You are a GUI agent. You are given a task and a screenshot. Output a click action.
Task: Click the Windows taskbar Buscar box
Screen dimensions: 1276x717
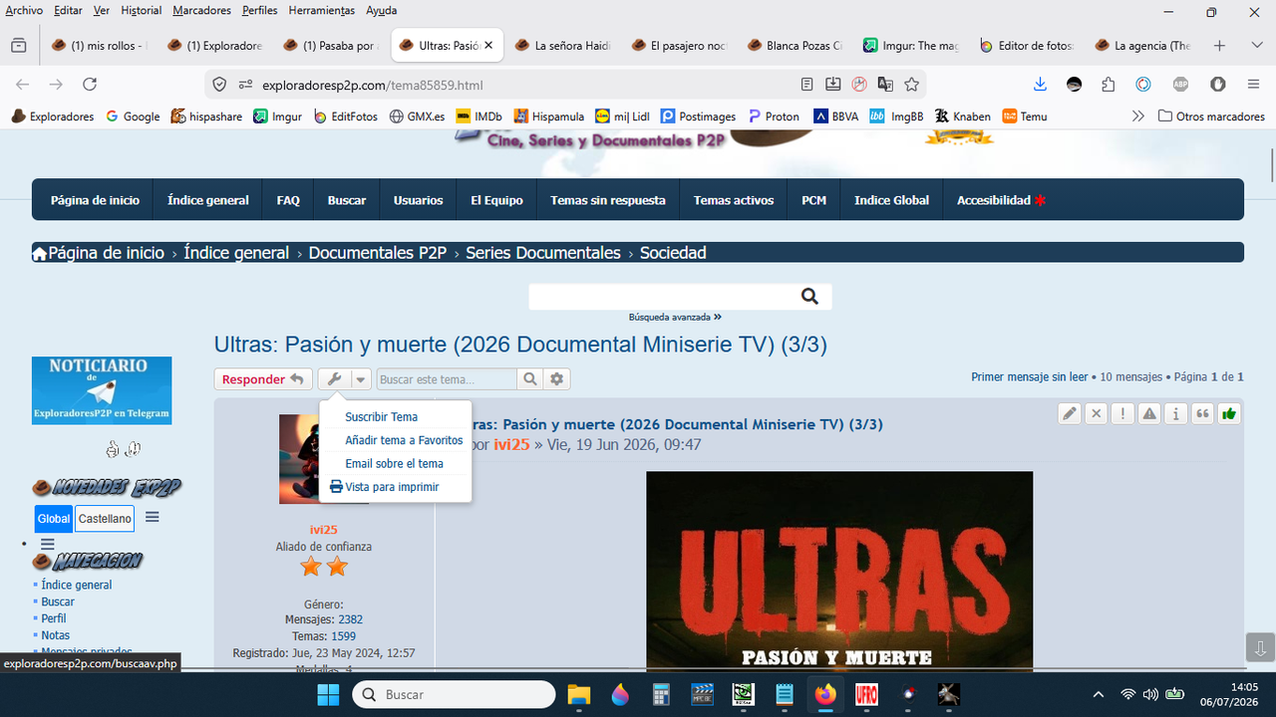(x=454, y=694)
